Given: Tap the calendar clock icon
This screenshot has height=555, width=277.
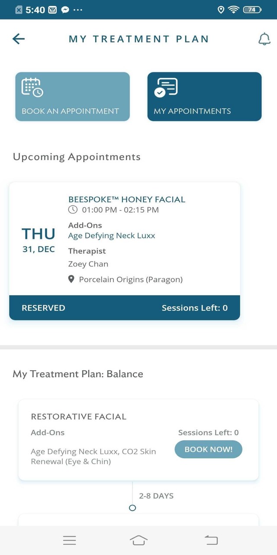Looking at the screenshot, I should point(32,87).
